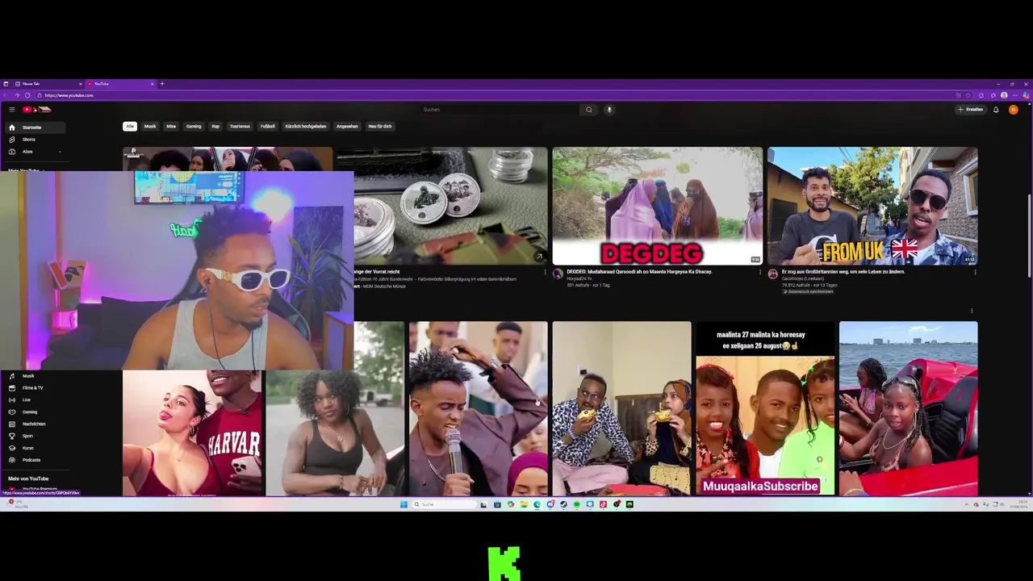The width and height of the screenshot is (1033, 581).
Task: Open Sport in the sidebar
Action: pos(34,436)
